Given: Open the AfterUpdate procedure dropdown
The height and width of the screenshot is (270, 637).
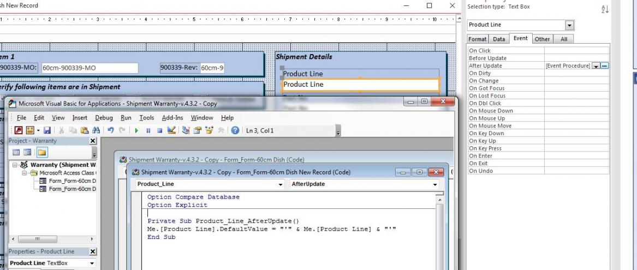Looking at the screenshot, I should pyautogui.click(x=436, y=184).
